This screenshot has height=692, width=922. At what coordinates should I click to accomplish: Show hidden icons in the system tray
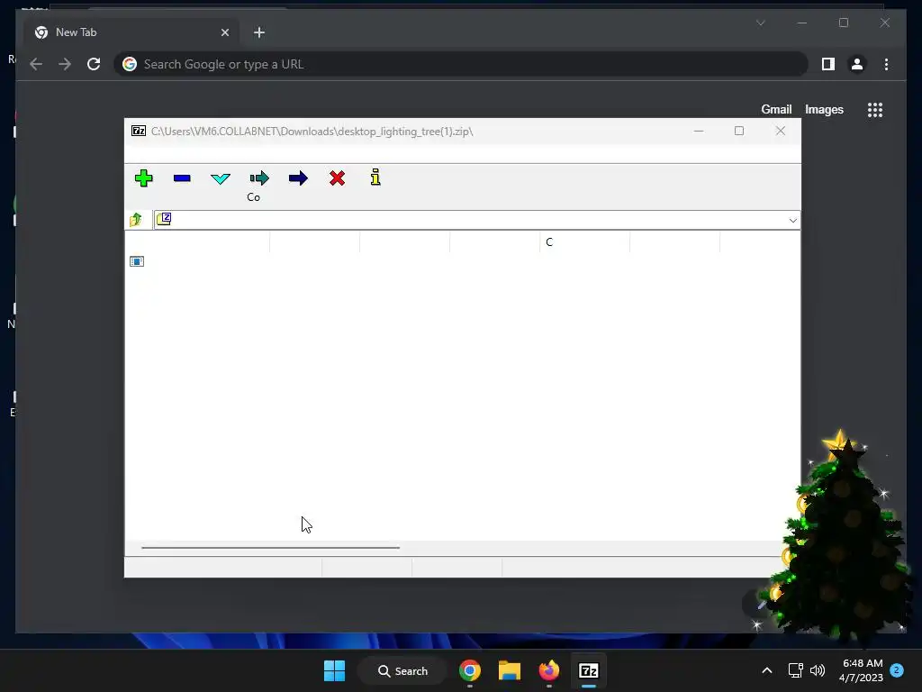(x=767, y=670)
